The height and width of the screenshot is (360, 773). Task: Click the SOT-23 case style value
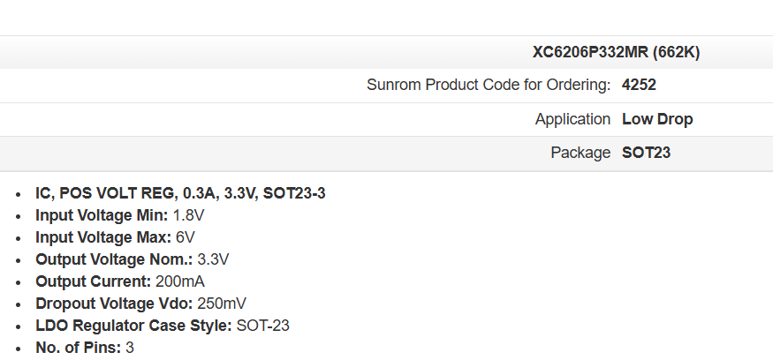click(x=262, y=326)
